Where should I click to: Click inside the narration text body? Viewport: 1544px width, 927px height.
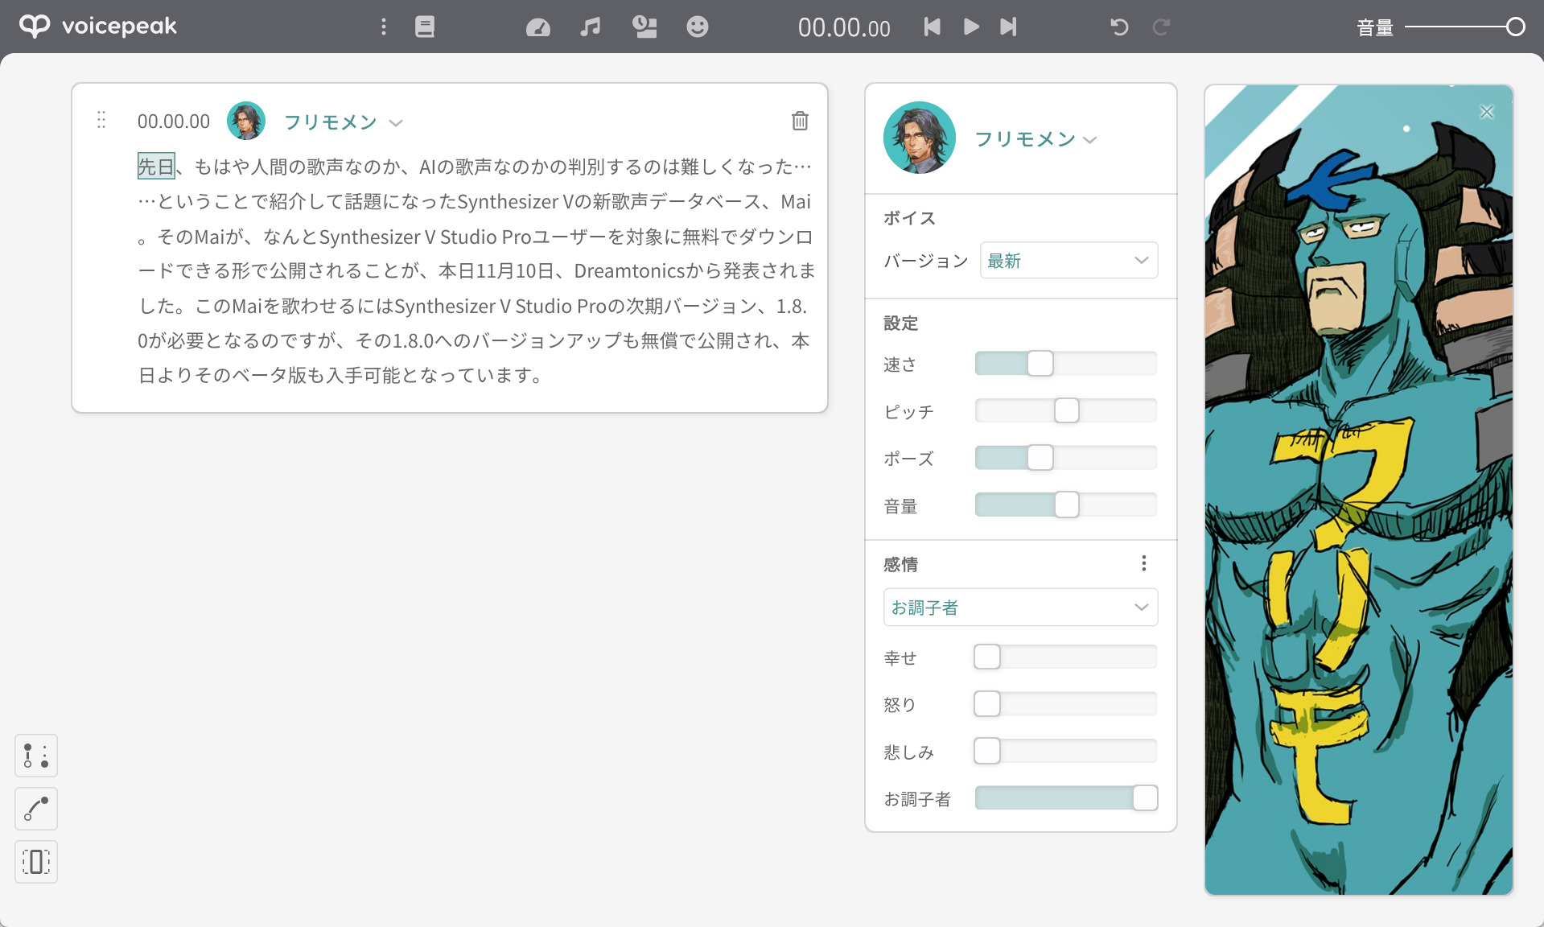(x=476, y=271)
